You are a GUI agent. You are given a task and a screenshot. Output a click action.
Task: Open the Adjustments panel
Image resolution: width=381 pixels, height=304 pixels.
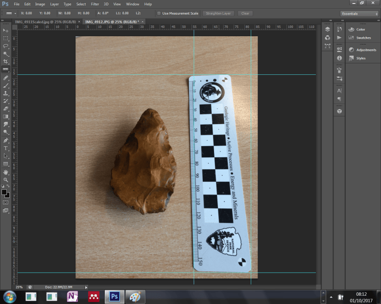[366, 50]
